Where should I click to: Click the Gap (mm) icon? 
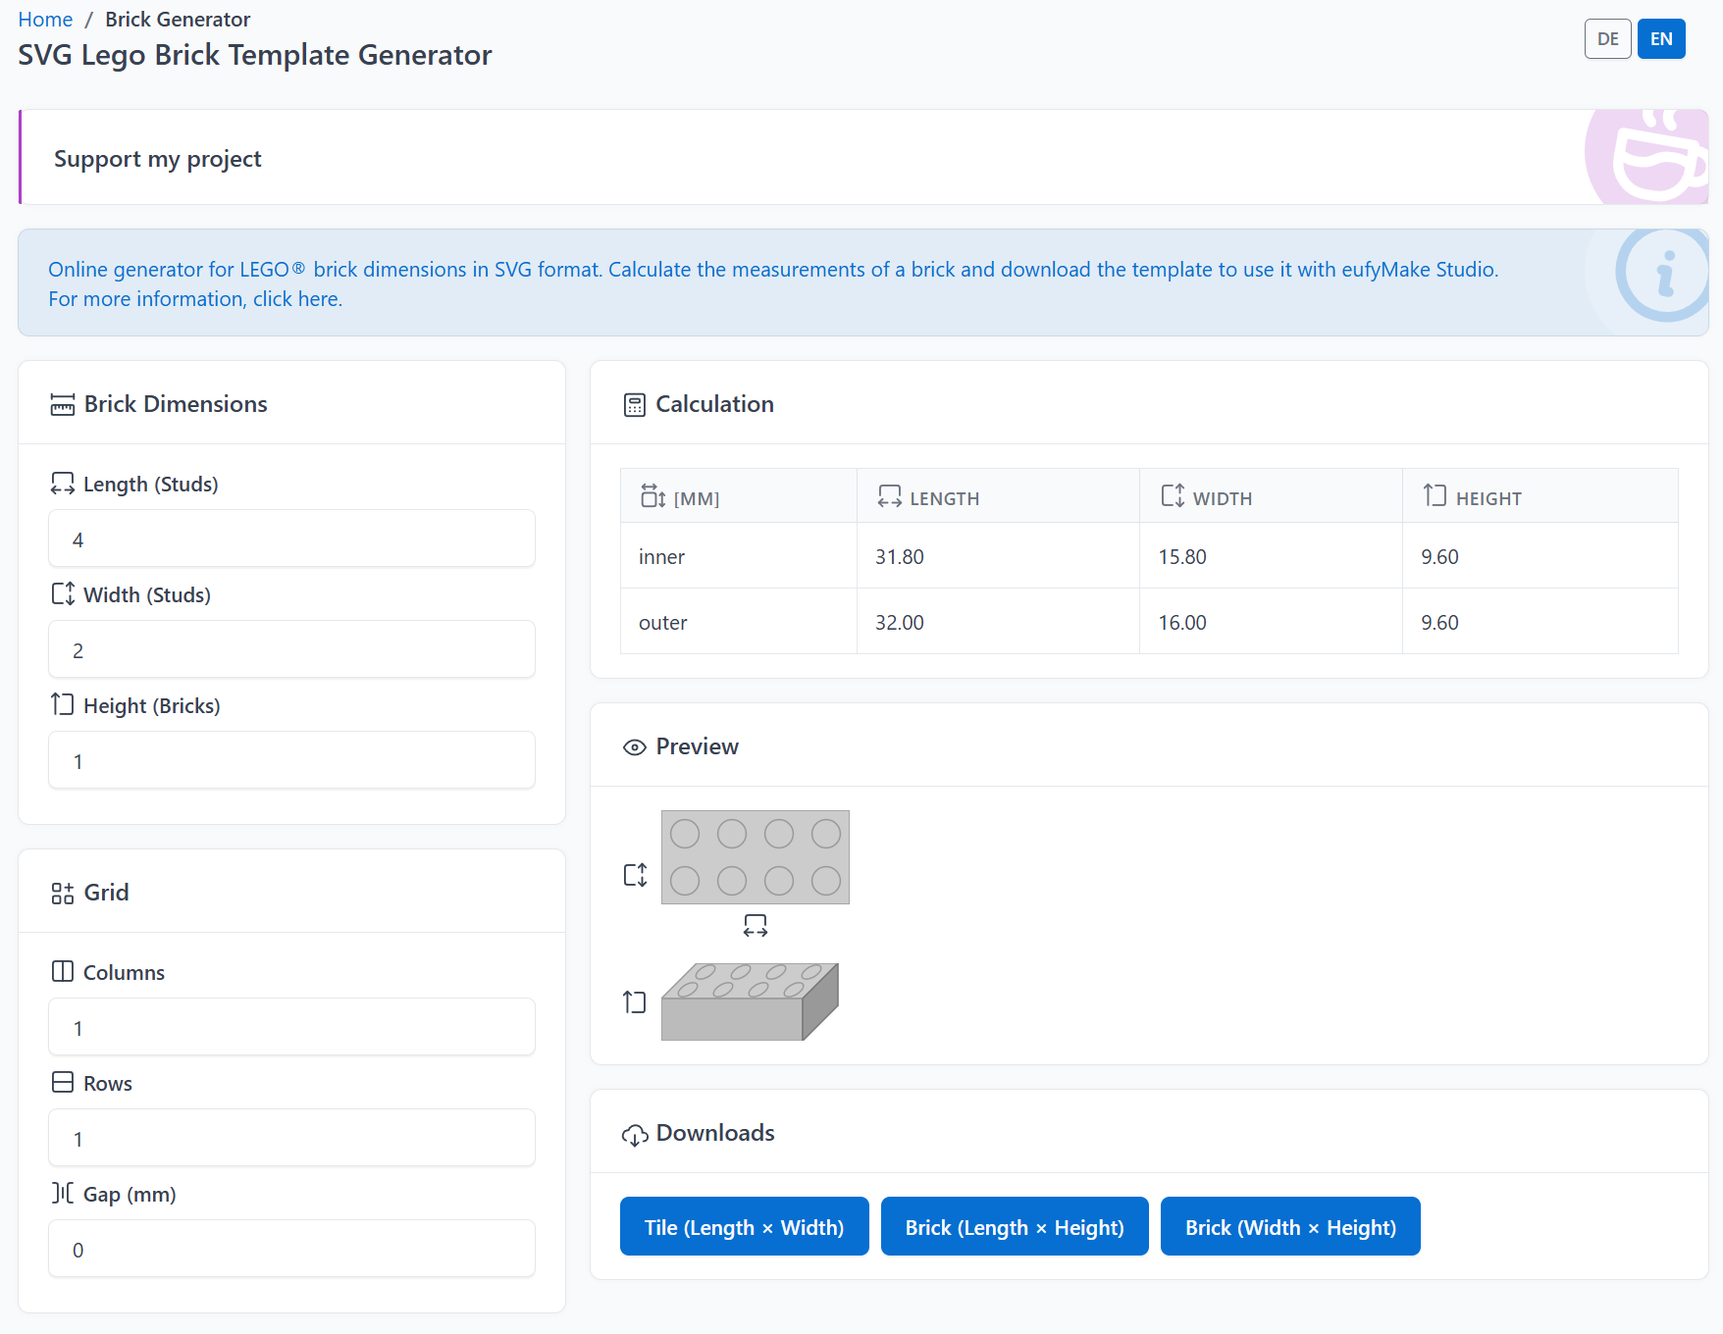coord(63,1193)
